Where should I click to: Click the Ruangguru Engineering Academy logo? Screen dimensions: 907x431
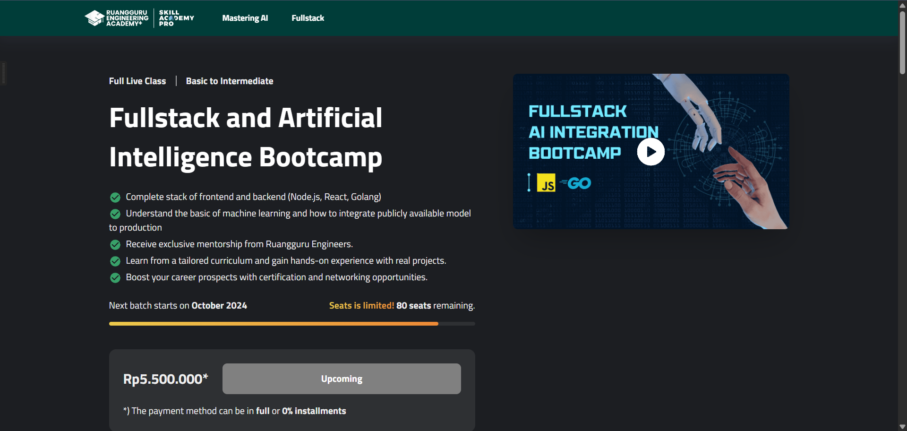click(116, 18)
